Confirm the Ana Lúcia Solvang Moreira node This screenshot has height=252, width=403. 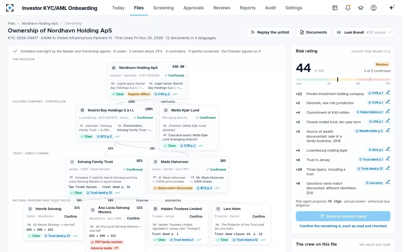click(133, 218)
